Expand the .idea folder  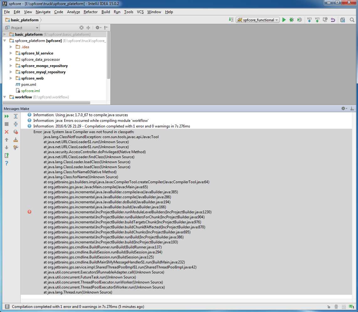11,47
